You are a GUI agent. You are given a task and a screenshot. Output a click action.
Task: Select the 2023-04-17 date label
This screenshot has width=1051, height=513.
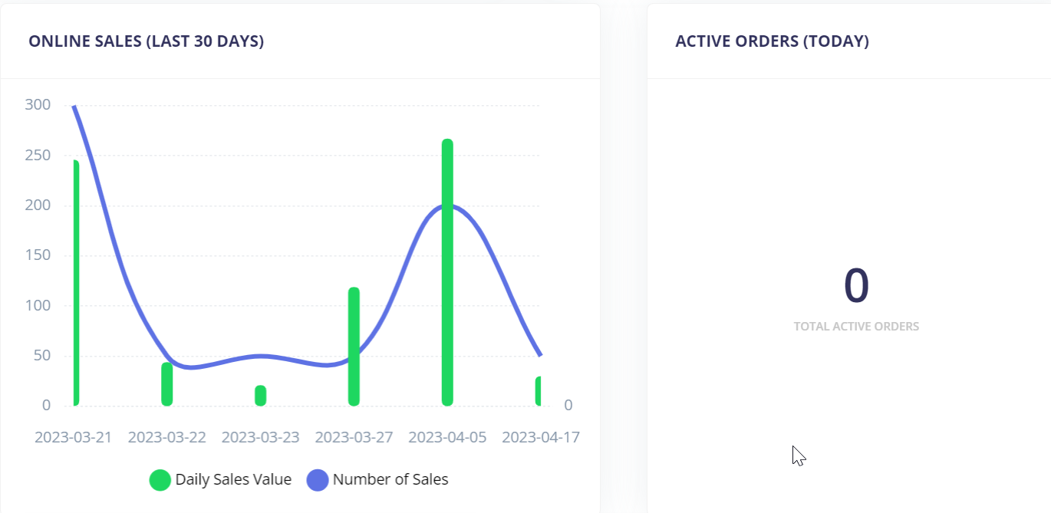tap(540, 437)
